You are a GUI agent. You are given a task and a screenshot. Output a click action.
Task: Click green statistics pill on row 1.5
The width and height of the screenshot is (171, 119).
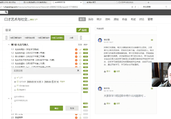point(85,64)
